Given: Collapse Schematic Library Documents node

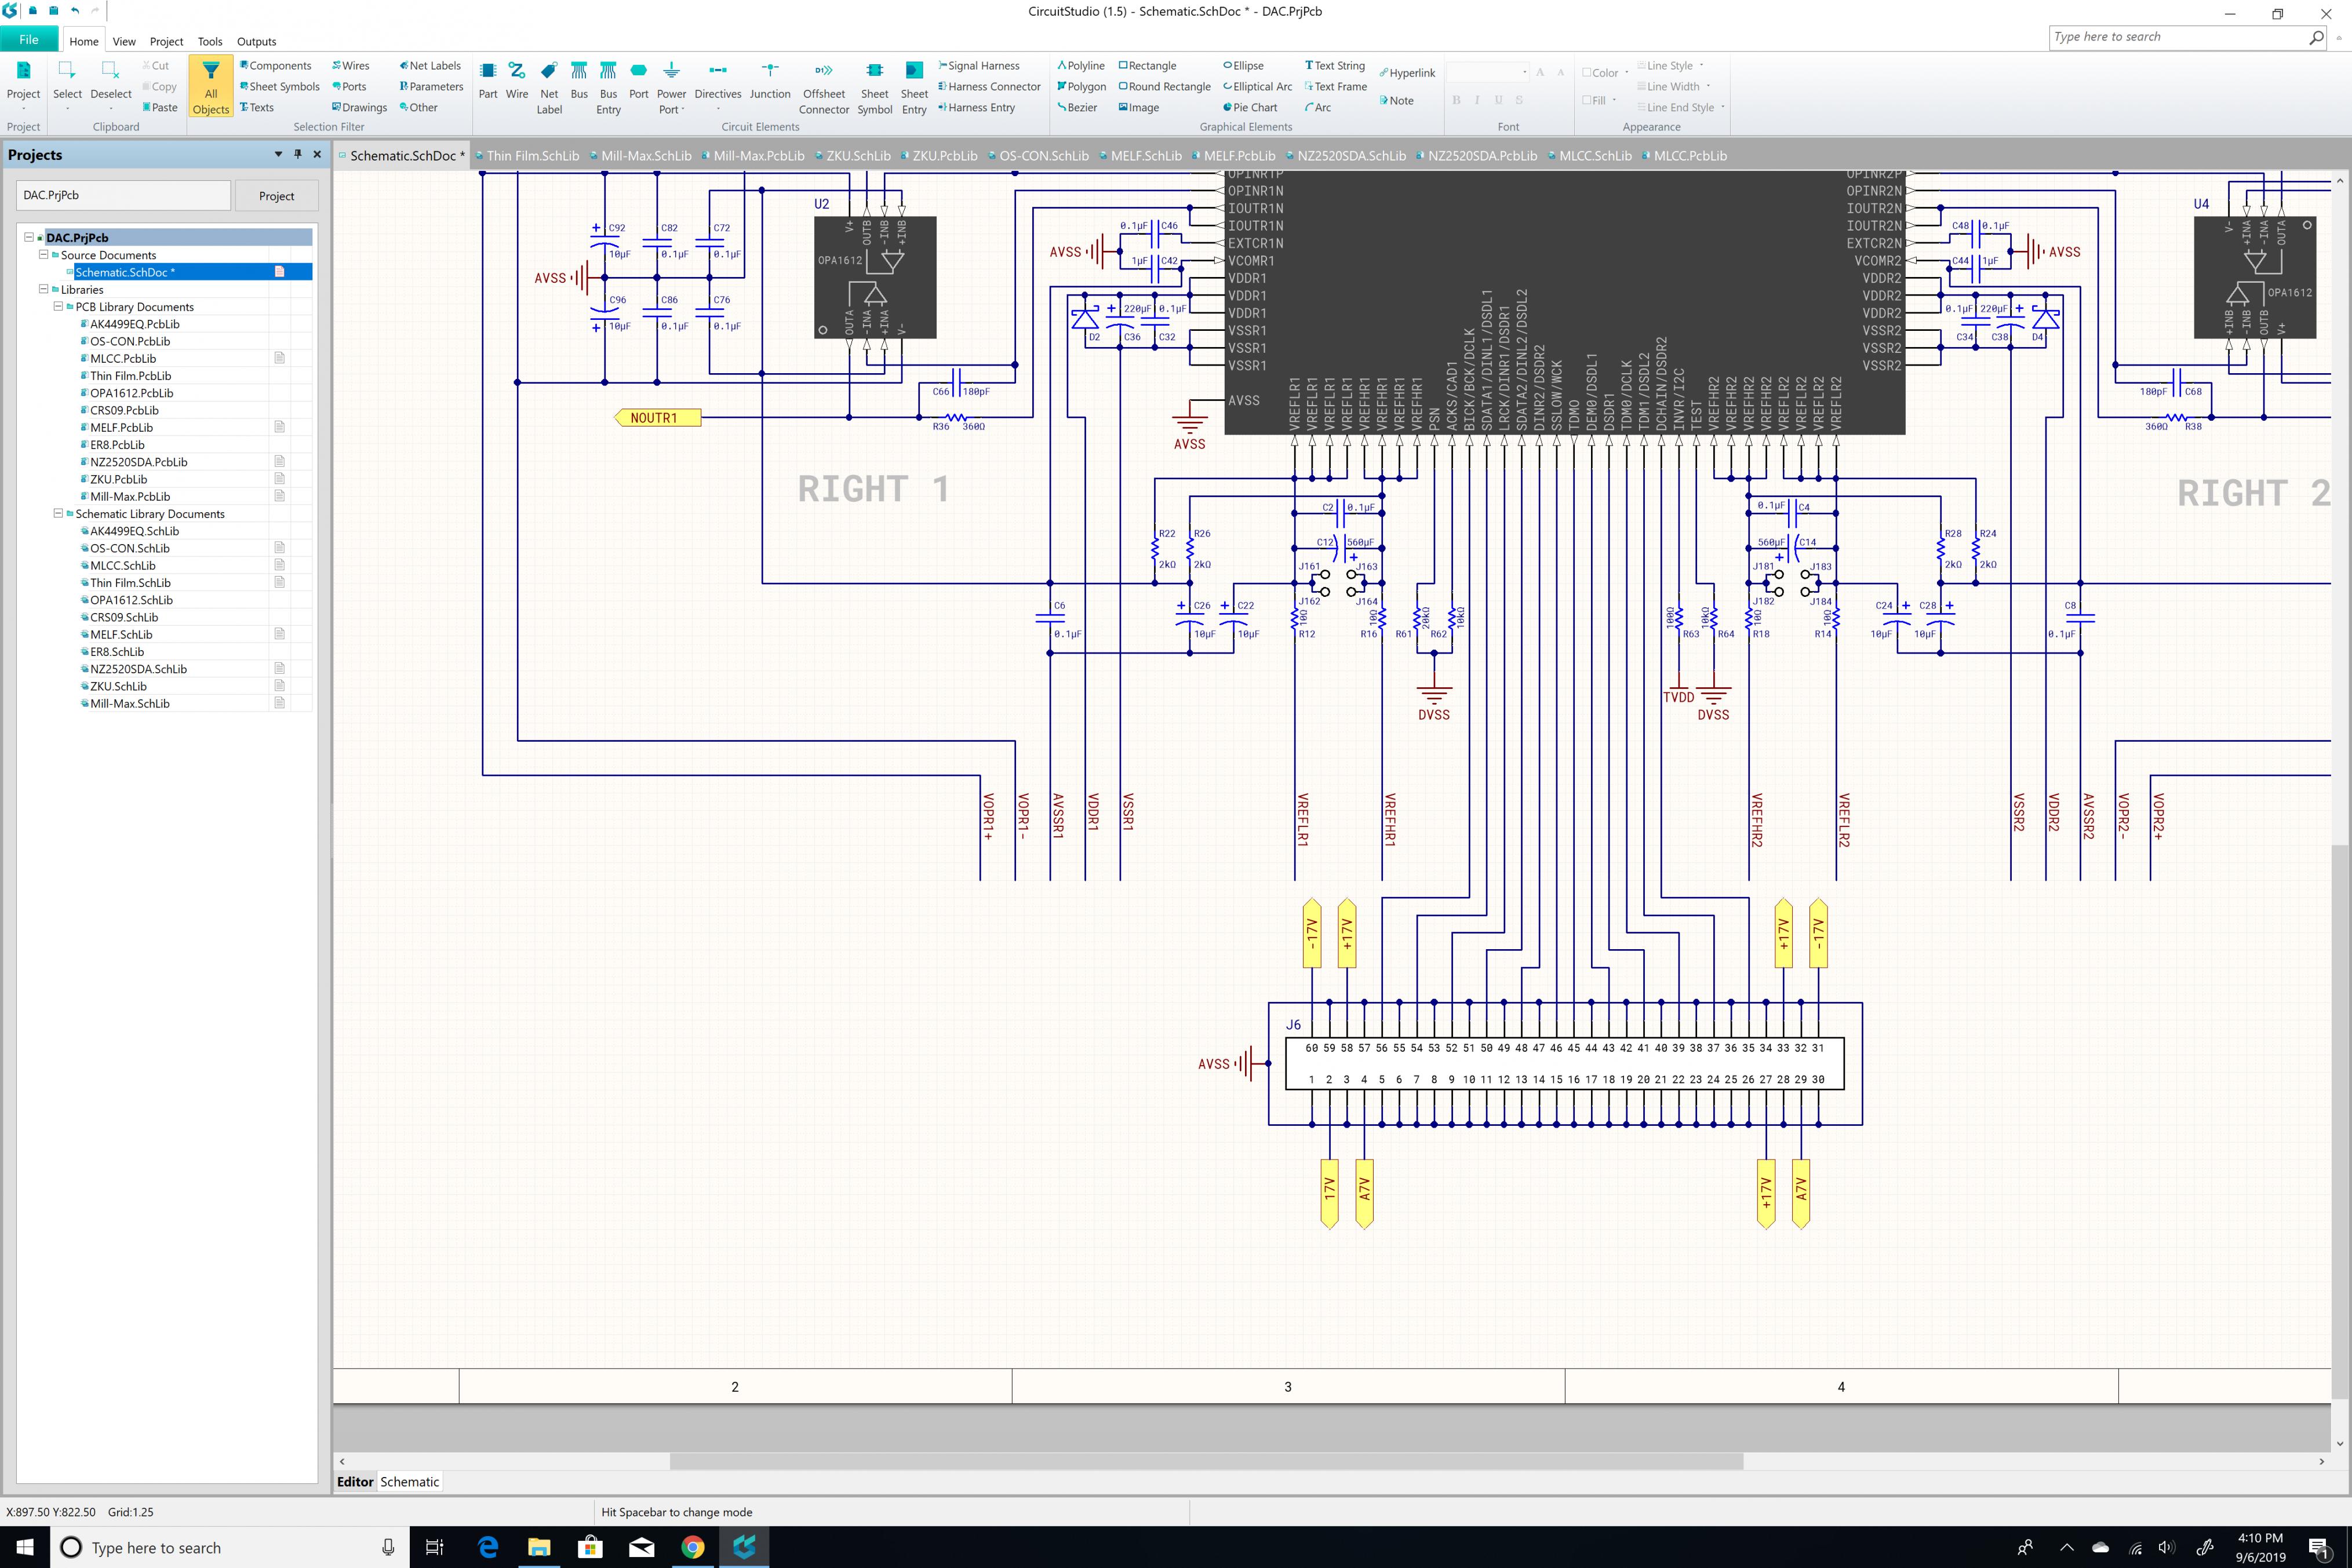Looking at the screenshot, I should pos(58,514).
